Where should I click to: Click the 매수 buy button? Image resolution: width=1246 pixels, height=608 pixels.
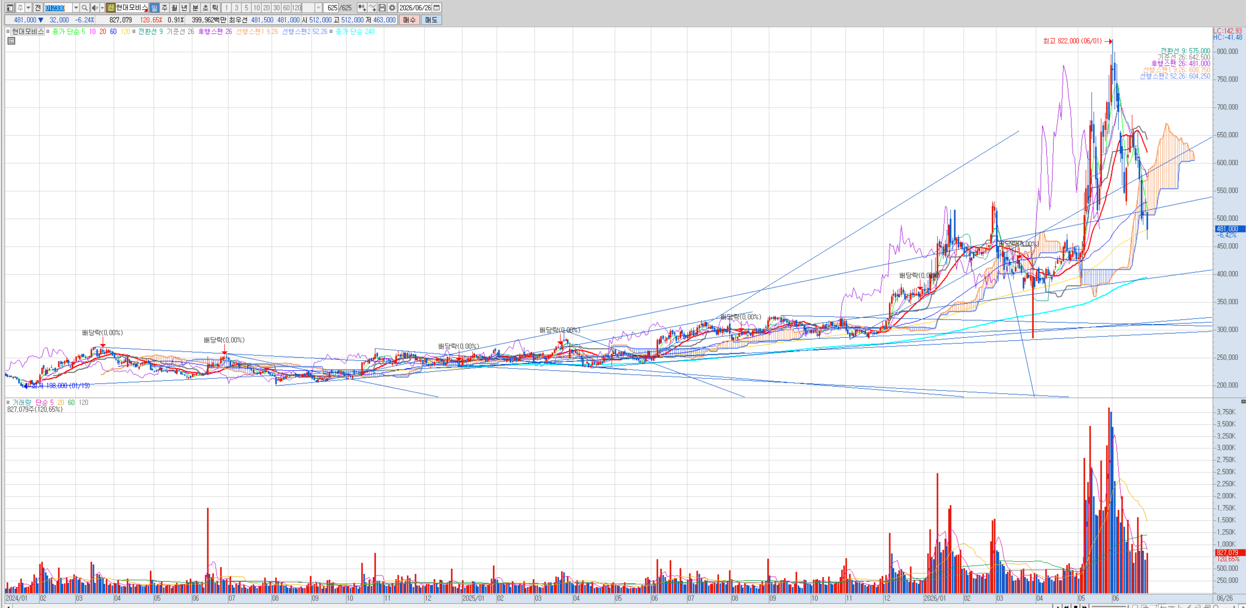click(x=409, y=20)
